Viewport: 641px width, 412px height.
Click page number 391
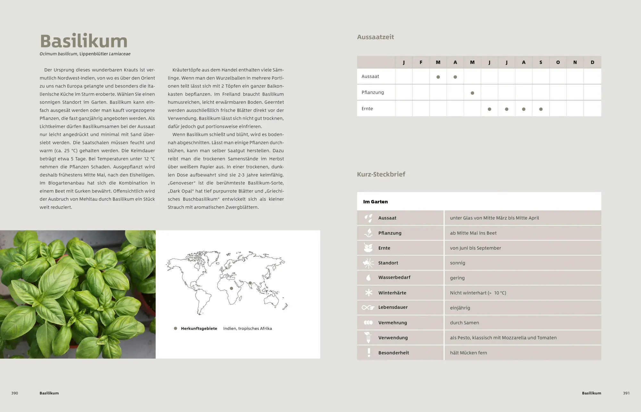pyautogui.click(x=626, y=393)
